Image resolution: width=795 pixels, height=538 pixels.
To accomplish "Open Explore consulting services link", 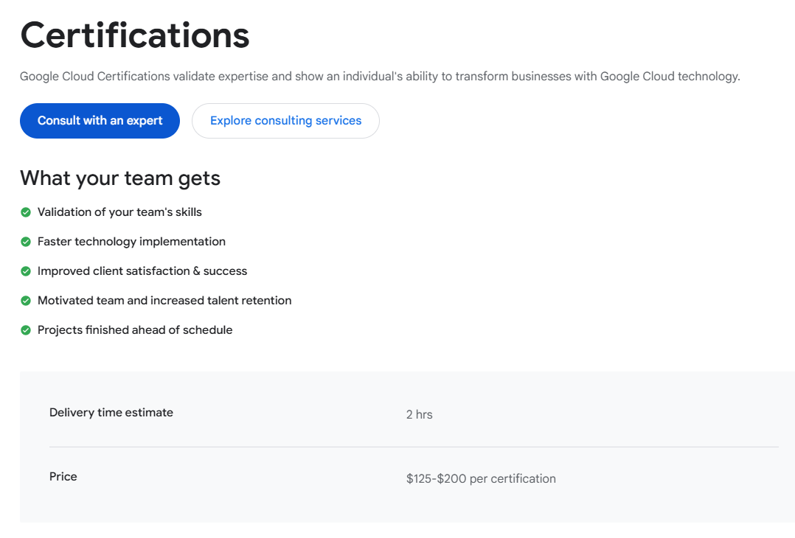I will 285,121.
